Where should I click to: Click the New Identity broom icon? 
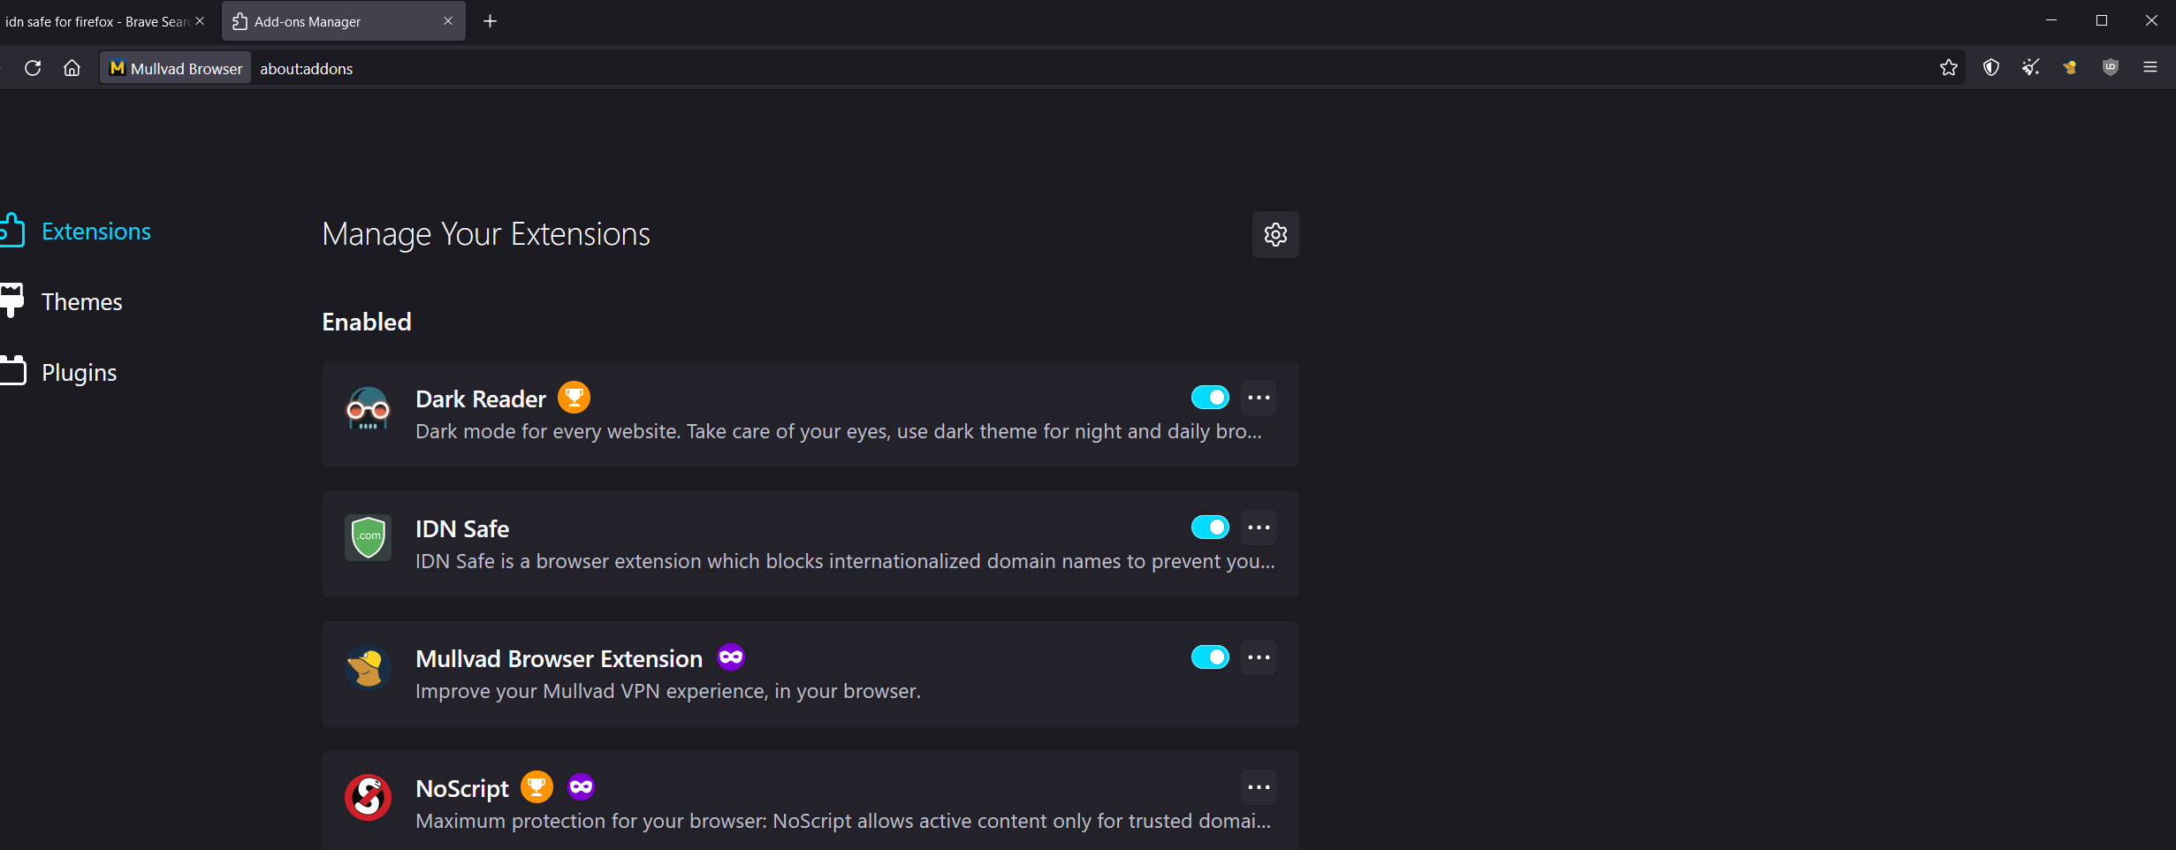(2031, 68)
